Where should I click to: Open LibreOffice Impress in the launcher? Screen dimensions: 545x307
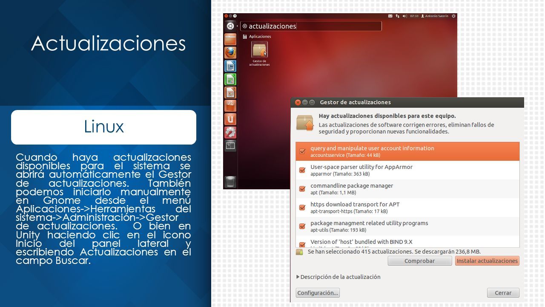tap(230, 92)
